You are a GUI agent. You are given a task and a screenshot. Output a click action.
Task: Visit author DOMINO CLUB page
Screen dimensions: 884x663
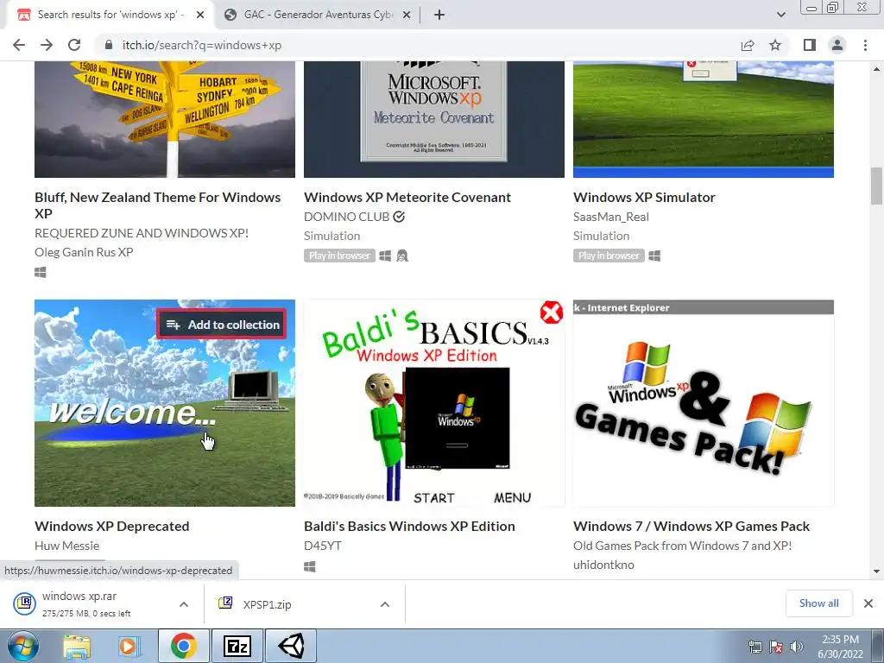pos(347,217)
